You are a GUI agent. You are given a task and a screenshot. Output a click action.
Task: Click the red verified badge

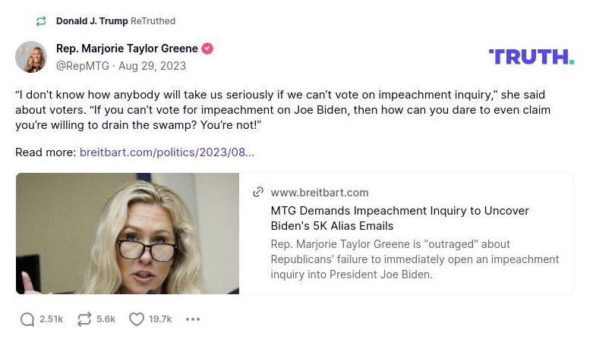coord(207,49)
